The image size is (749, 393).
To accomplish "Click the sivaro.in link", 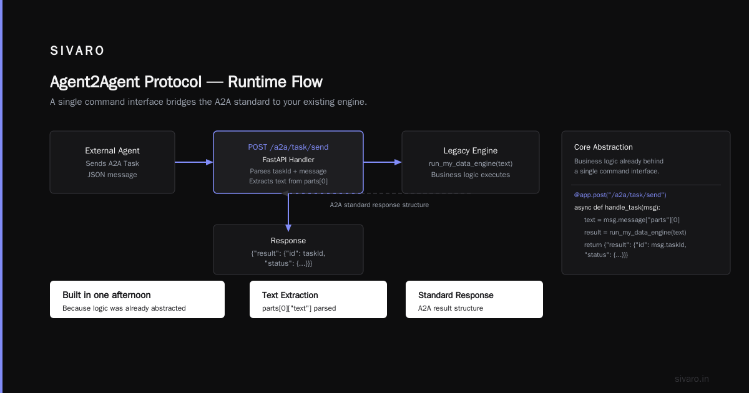I will 692,379.
